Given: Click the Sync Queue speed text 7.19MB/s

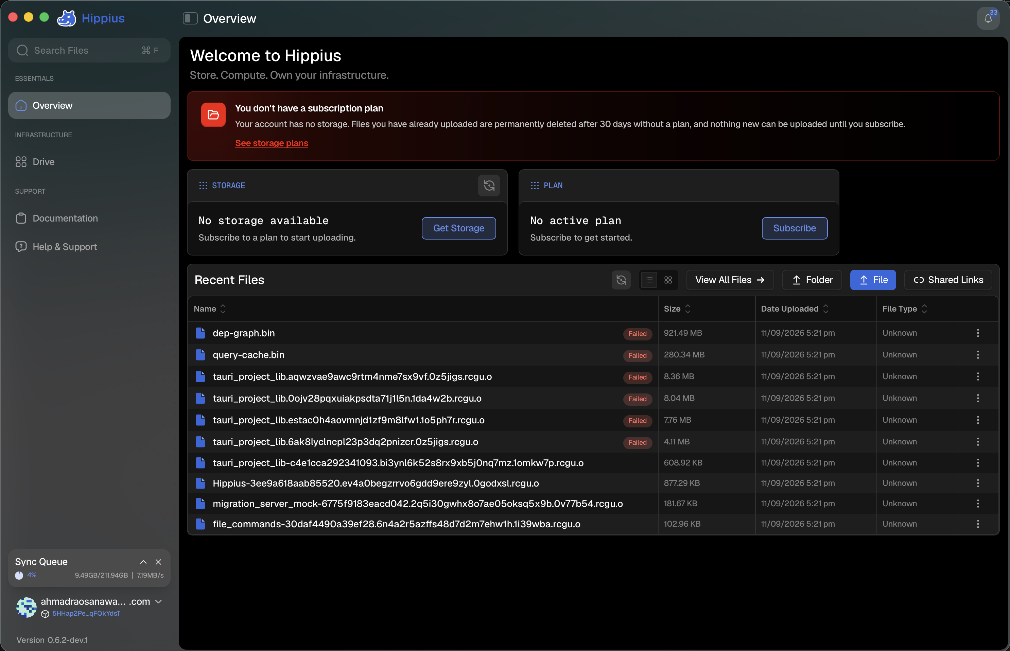Looking at the screenshot, I should coord(150,575).
